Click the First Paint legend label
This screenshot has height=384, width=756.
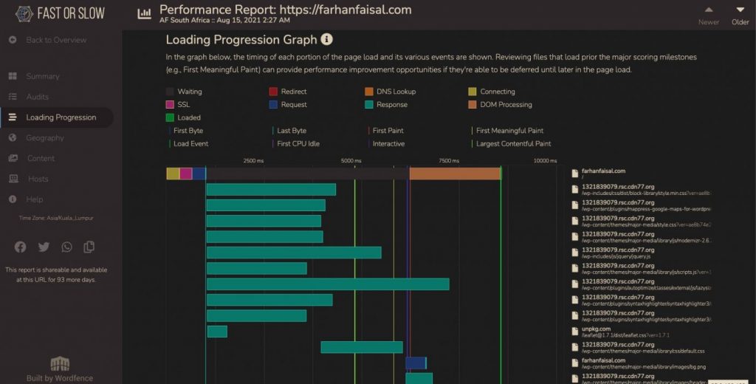click(x=388, y=131)
